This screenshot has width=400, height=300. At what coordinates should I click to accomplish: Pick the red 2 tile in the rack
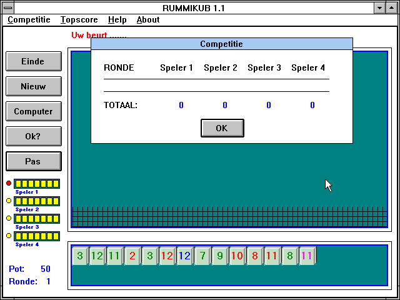tap(132, 256)
